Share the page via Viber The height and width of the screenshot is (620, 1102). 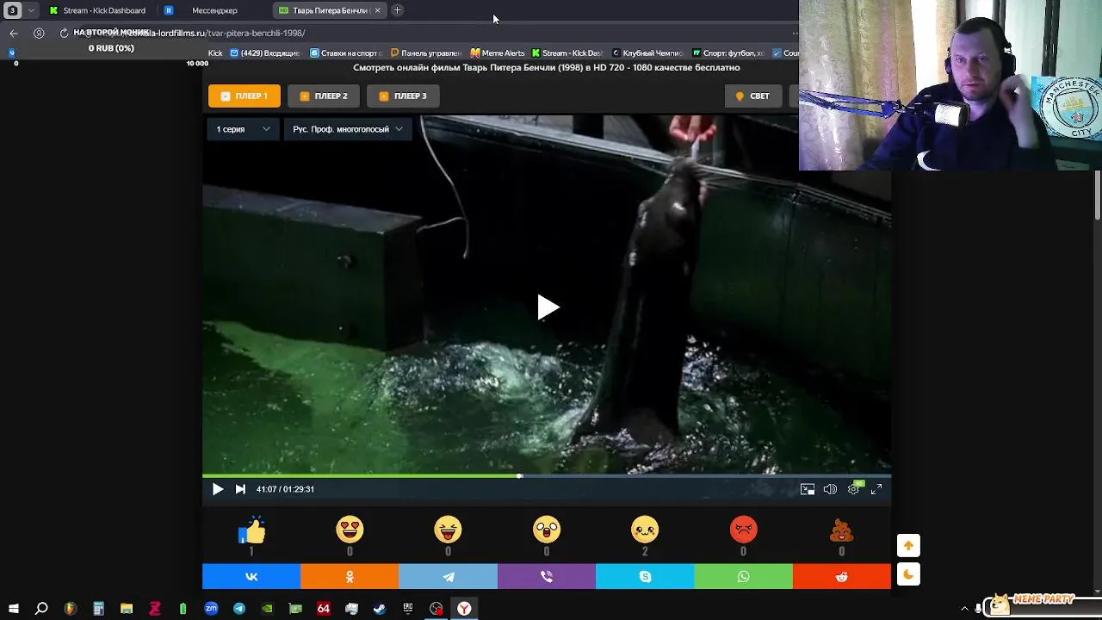point(547,577)
